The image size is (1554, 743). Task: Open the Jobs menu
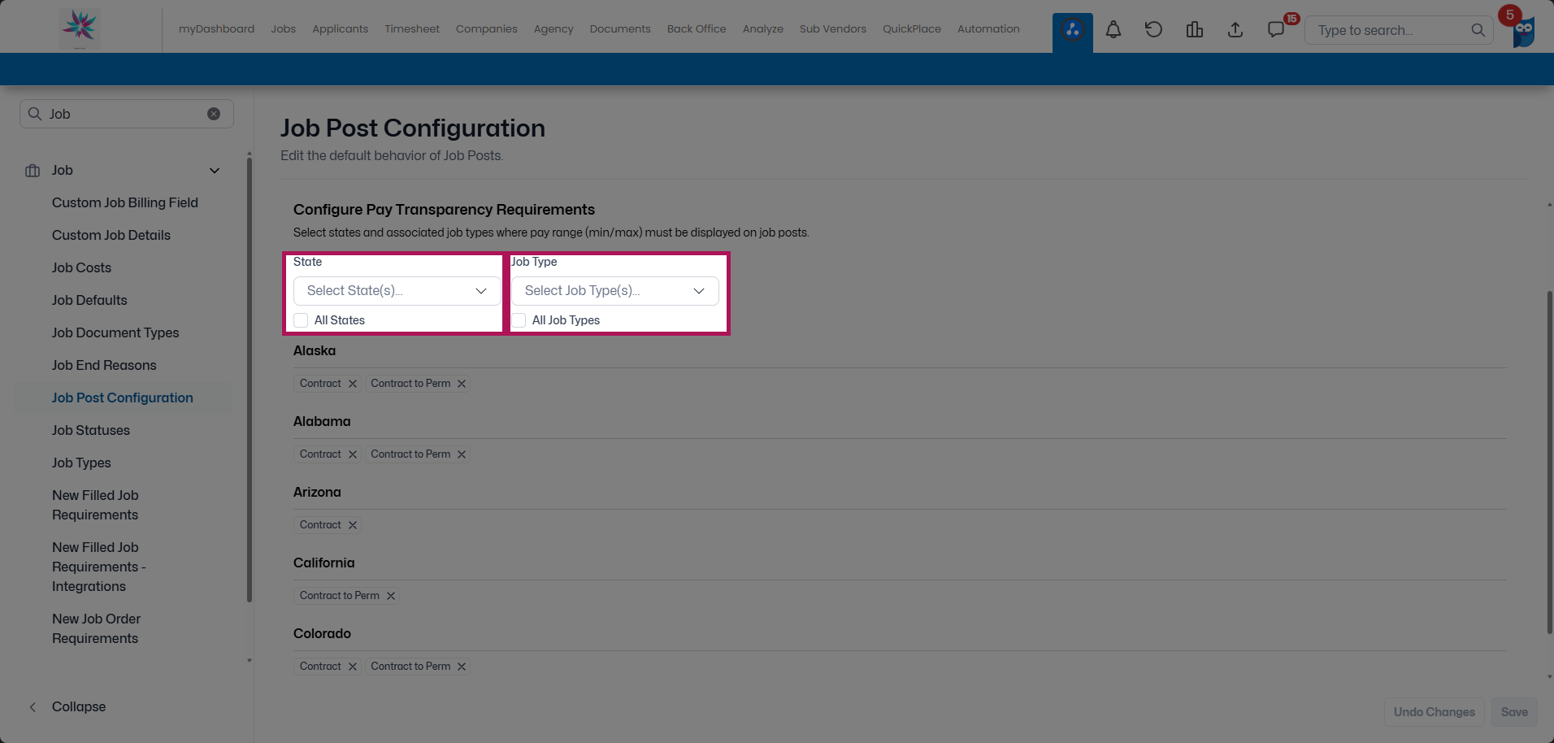click(x=284, y=29)
